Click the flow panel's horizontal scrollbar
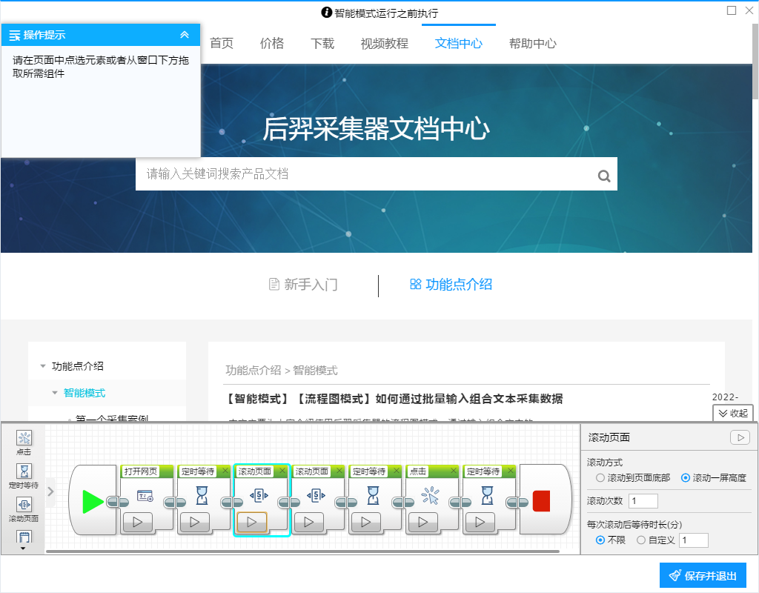The height and width of the screenshot is (593, 759). coord(302,551)
